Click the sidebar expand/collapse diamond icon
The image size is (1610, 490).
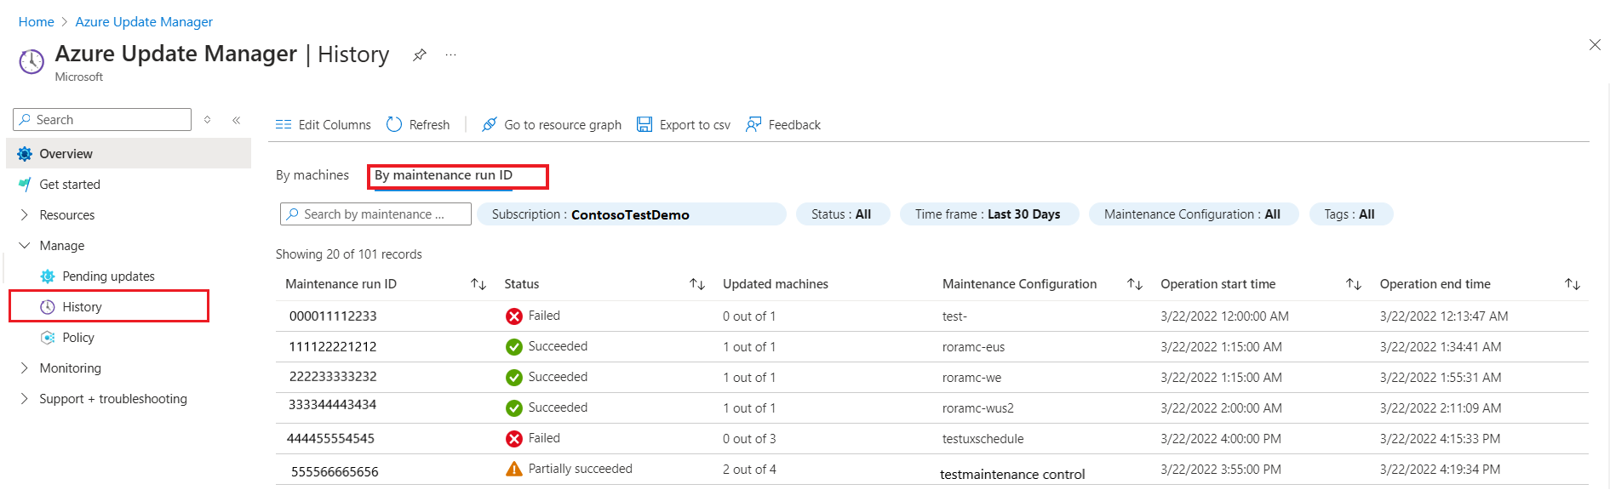click(208, 120)
